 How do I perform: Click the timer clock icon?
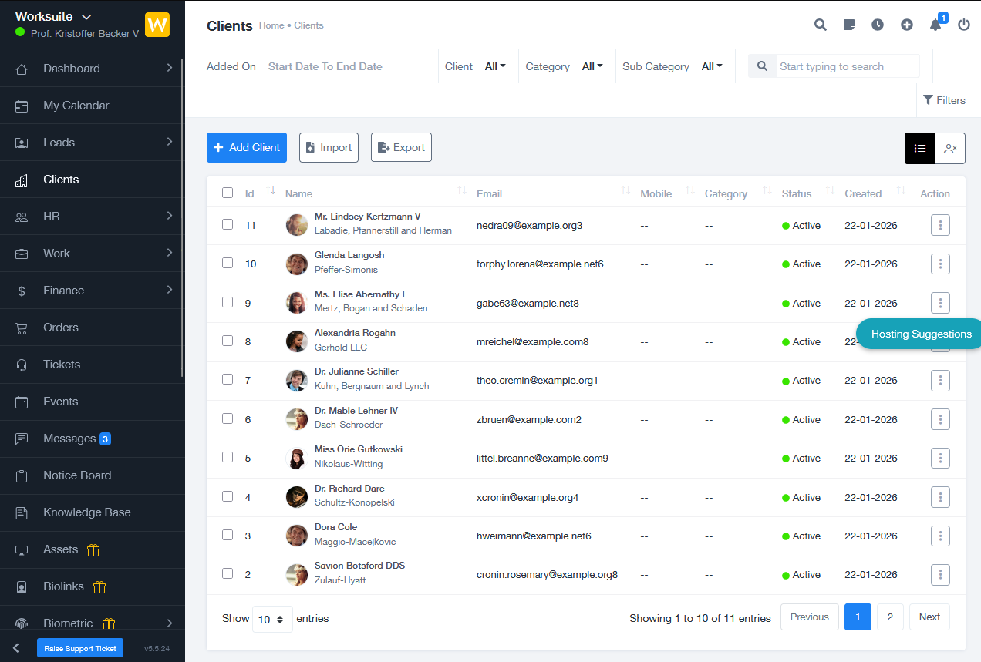878,25
